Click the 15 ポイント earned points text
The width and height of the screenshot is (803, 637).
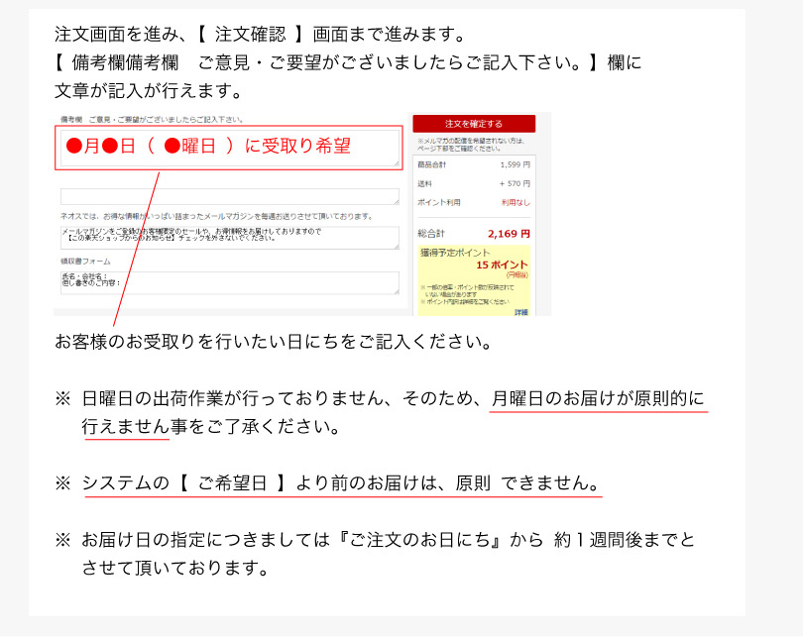pyautogui.click(x=502, y=265)
